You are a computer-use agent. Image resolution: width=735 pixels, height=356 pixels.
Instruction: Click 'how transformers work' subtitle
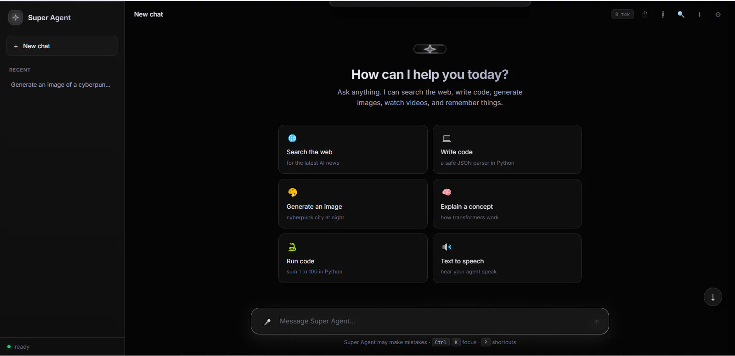[x=469, y=217]
